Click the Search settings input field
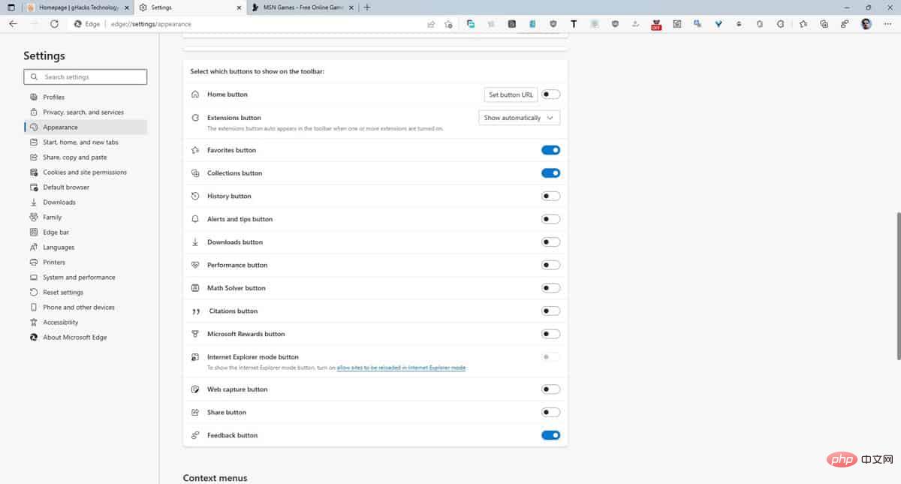 click(x=86, y=77)
